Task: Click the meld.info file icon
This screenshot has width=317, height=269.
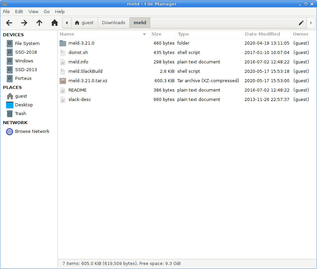Action: tap(63, 62)
